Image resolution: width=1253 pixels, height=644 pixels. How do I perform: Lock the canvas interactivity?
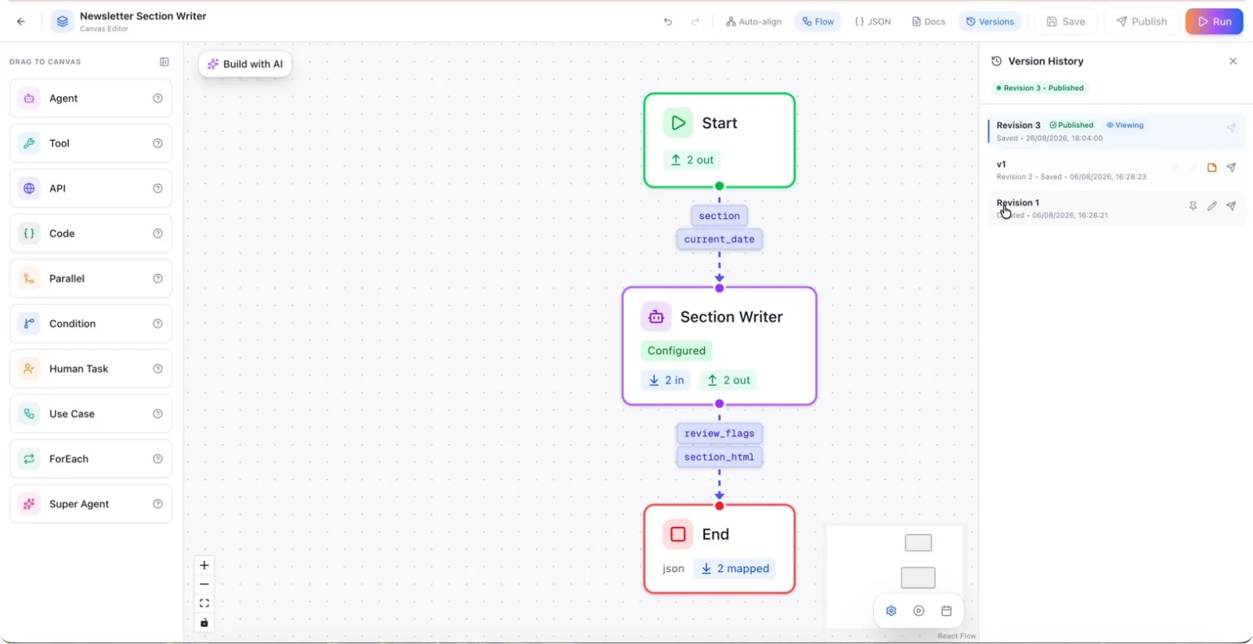[204, 623]
